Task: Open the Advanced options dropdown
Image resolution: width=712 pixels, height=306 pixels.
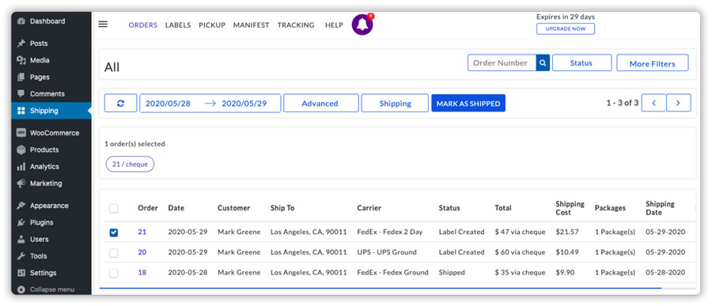Action: tap(320, 103)
